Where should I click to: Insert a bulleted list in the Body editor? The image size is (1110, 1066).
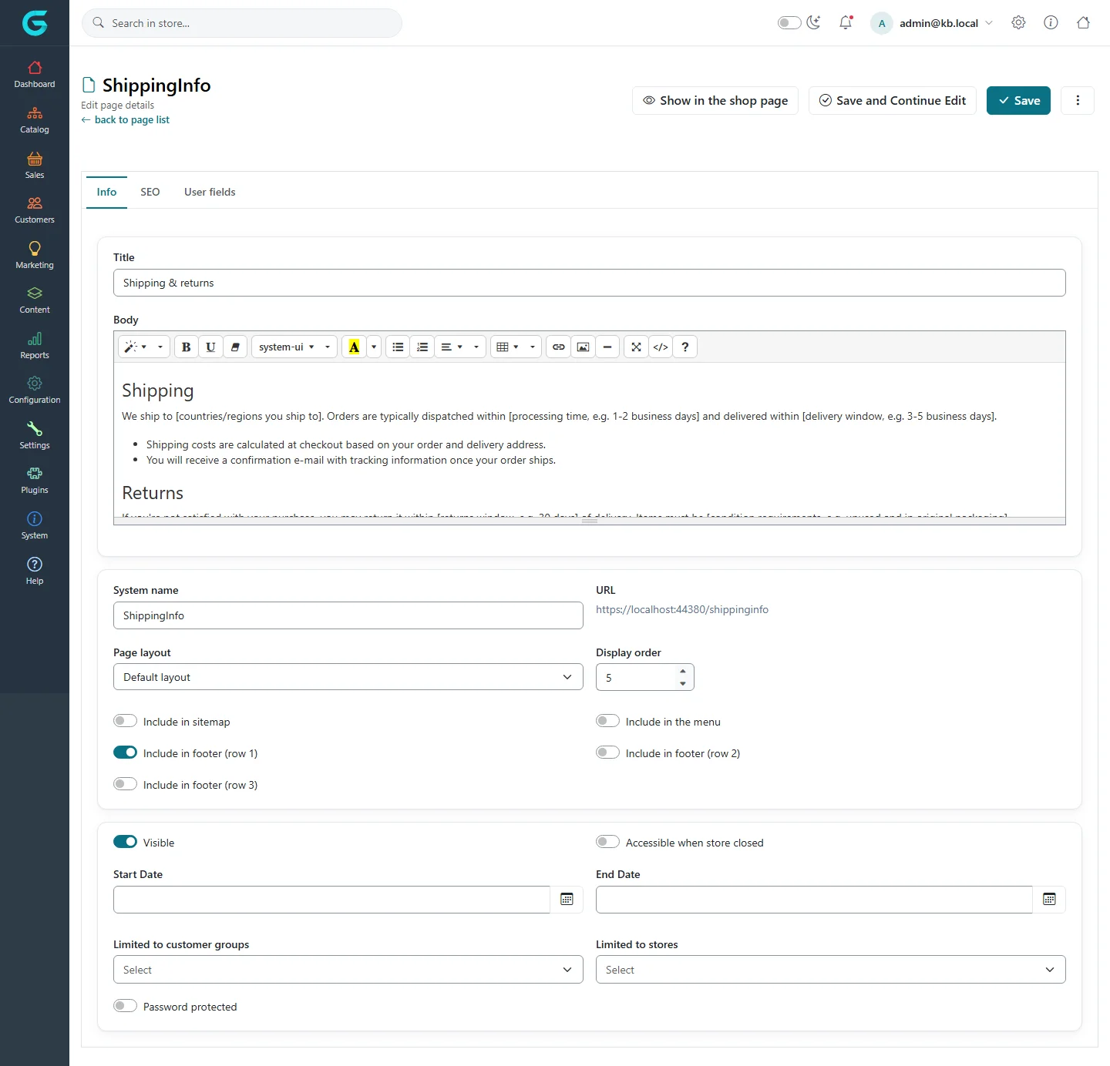pos(398,347)
